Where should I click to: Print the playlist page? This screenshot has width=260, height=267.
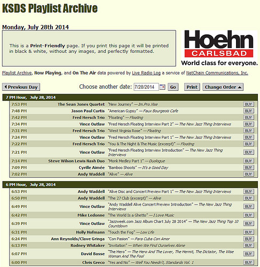(x=192, y=87)
